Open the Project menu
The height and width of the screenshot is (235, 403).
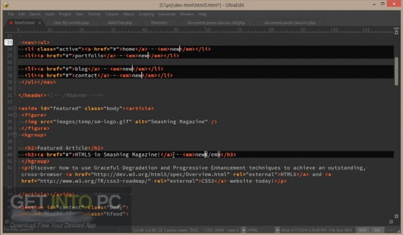[x=65, y=14]
